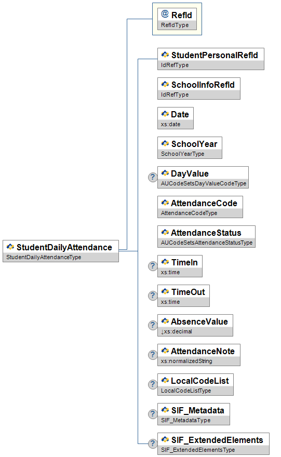Select the SchoolInfoRefId element node

(x=199, y=89)
